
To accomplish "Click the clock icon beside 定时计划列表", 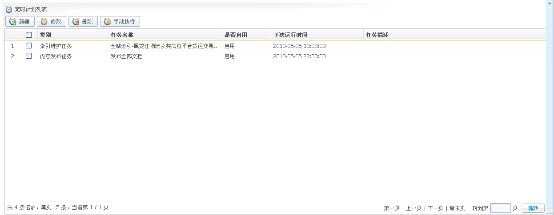I will click(x=9, y=9).
